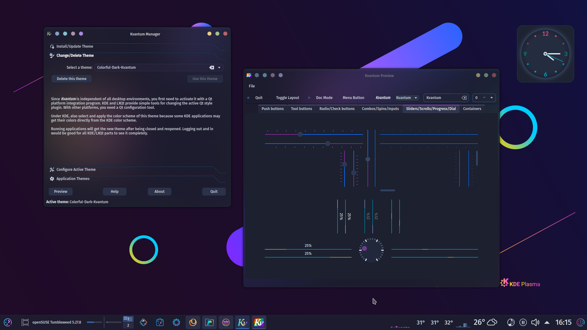Click Toggle Layout in the Preview toolbar
Screen dimensions: 587x330
coord(287,98)
